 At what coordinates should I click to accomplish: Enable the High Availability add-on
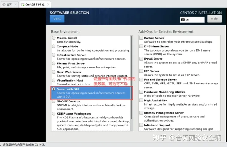(141, 101)
